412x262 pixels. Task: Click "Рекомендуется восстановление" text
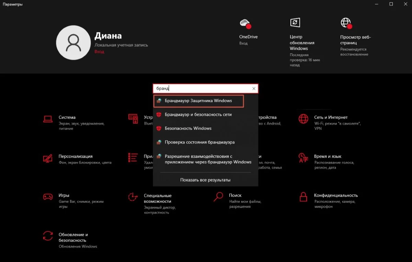[354, 52]
